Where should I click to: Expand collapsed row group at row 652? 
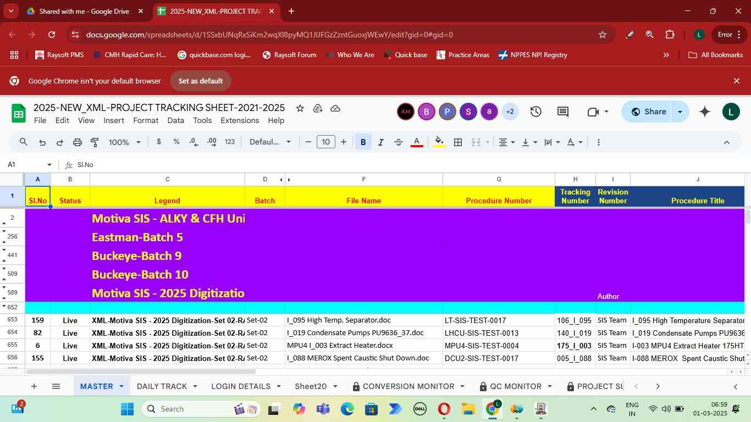click(4, 307)
